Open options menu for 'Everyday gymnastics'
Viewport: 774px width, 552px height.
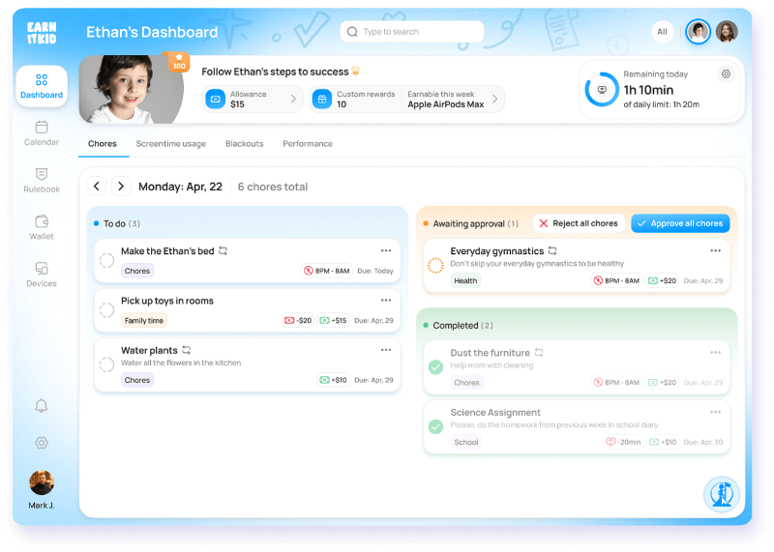715,250
